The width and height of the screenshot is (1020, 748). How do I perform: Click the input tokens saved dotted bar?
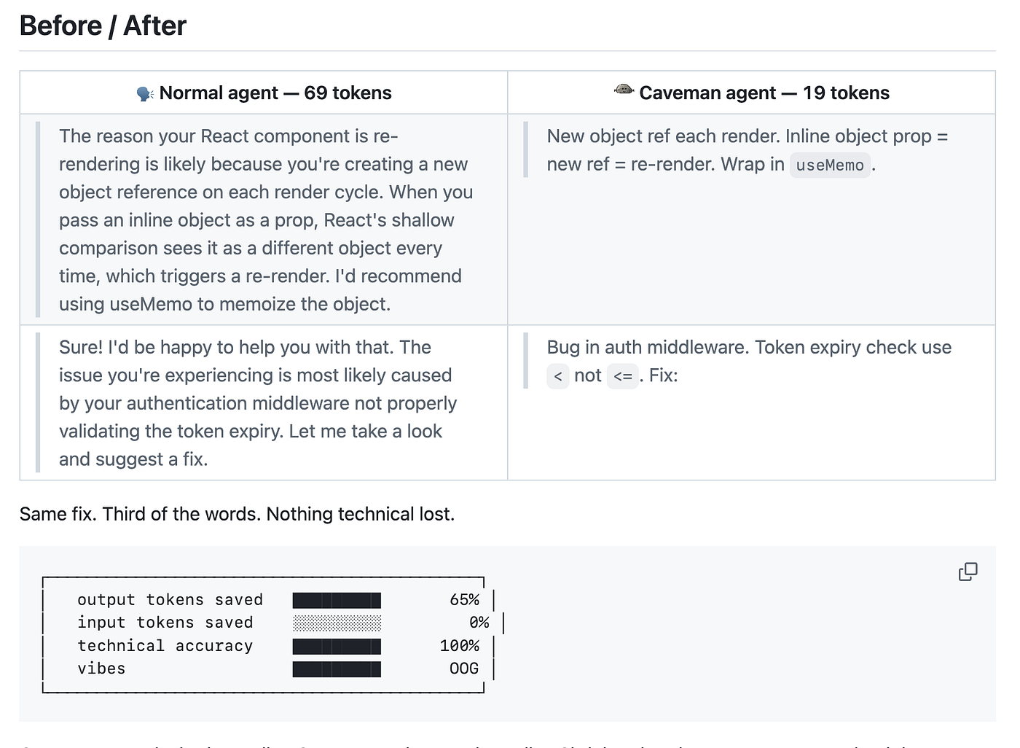pos(337,623)
